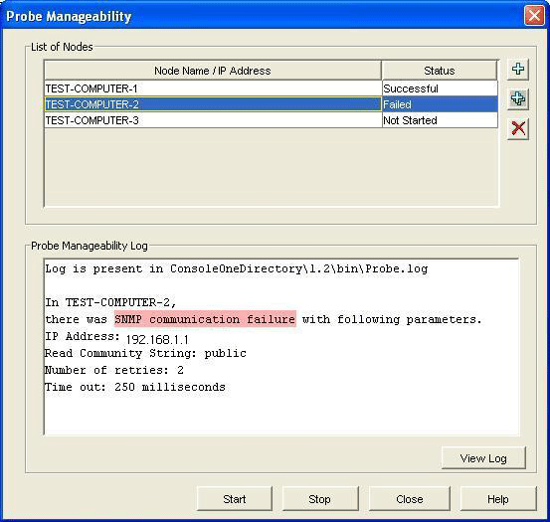Click the Successful status cell
The image size is (550, 522).
[x=440, y=88]
